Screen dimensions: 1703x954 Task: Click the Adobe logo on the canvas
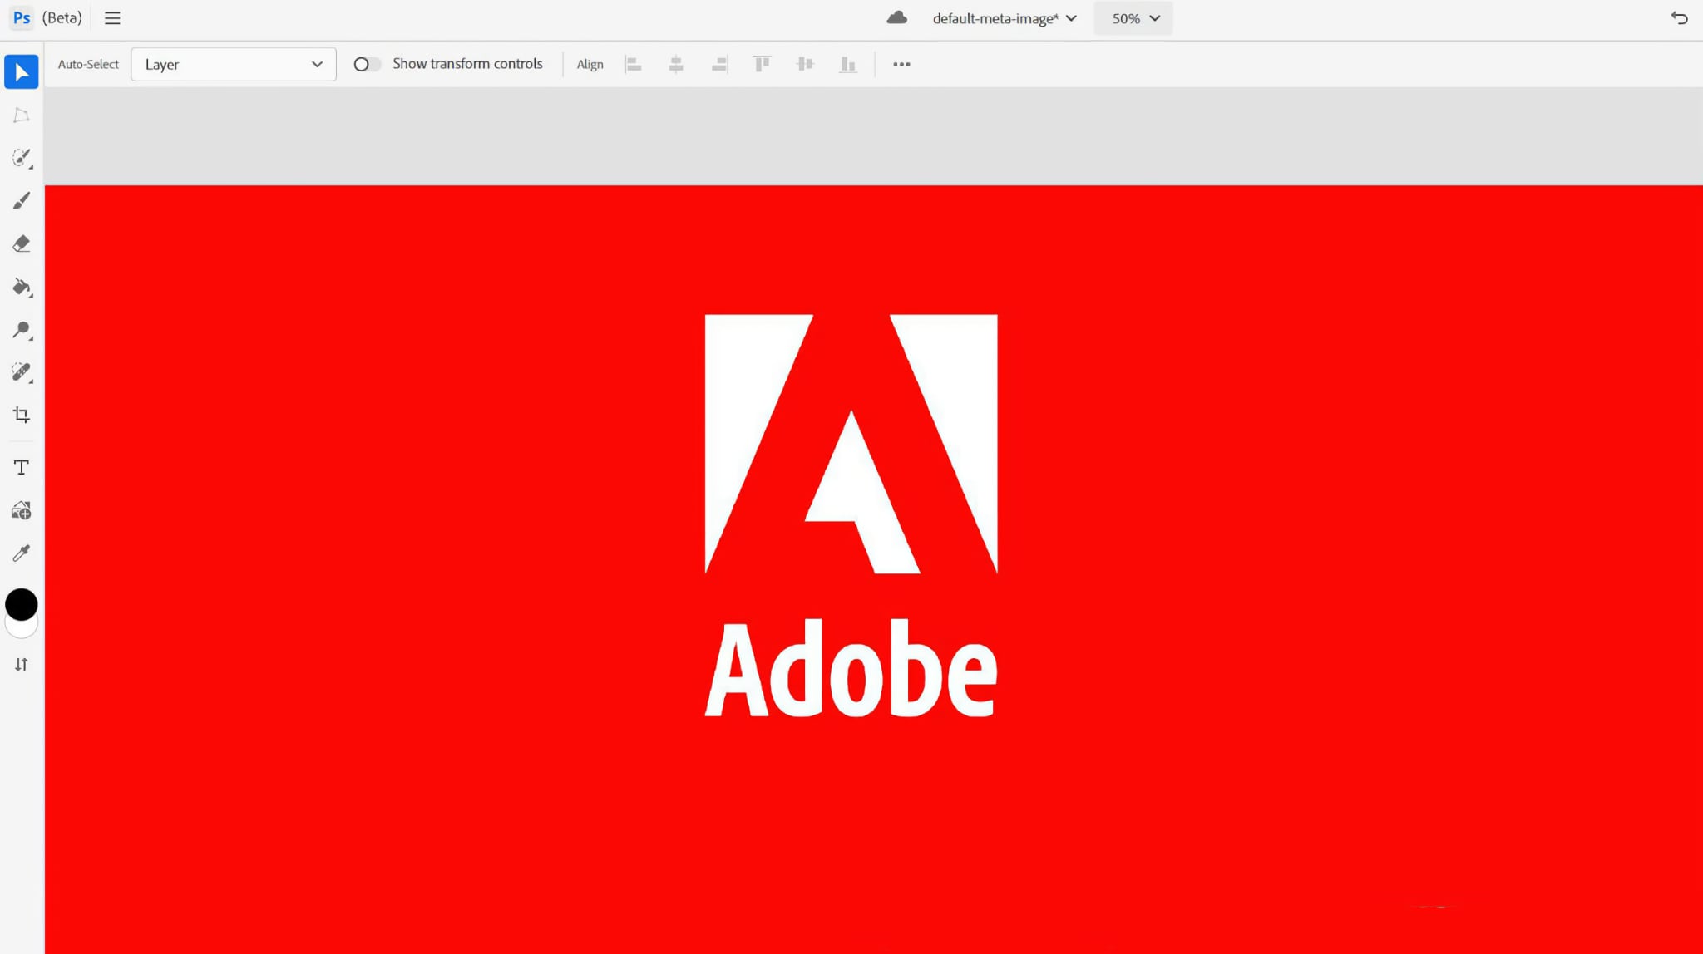[x=851, y=444]
